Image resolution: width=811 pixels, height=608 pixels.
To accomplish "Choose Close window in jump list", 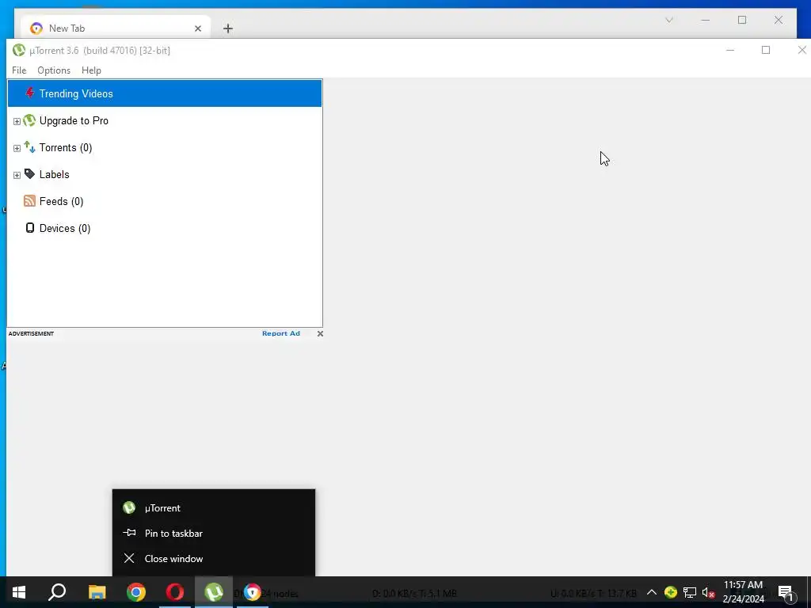I will click(x=214, y=558).
